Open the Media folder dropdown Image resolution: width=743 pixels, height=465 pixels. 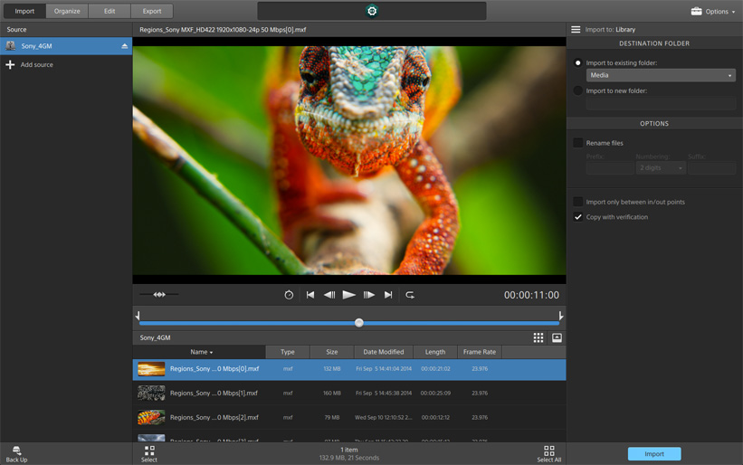pos(661,75)
